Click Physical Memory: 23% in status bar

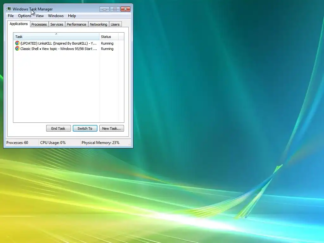coord(100,143)
